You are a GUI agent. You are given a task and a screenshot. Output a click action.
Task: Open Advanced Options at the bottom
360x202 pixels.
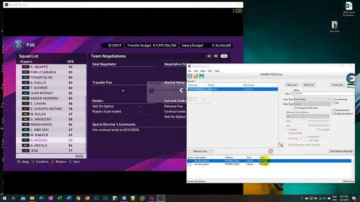pos(196,181)
